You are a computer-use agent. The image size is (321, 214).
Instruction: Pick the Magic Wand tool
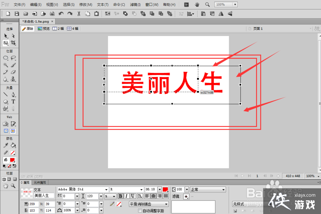(x=5, y=65)
